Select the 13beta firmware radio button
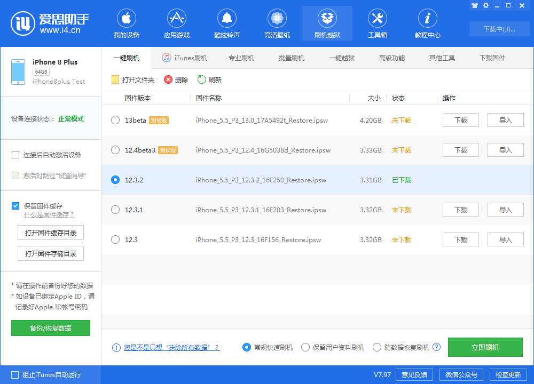The height and width of the screenshot is (384, 534). coord(115,120)
